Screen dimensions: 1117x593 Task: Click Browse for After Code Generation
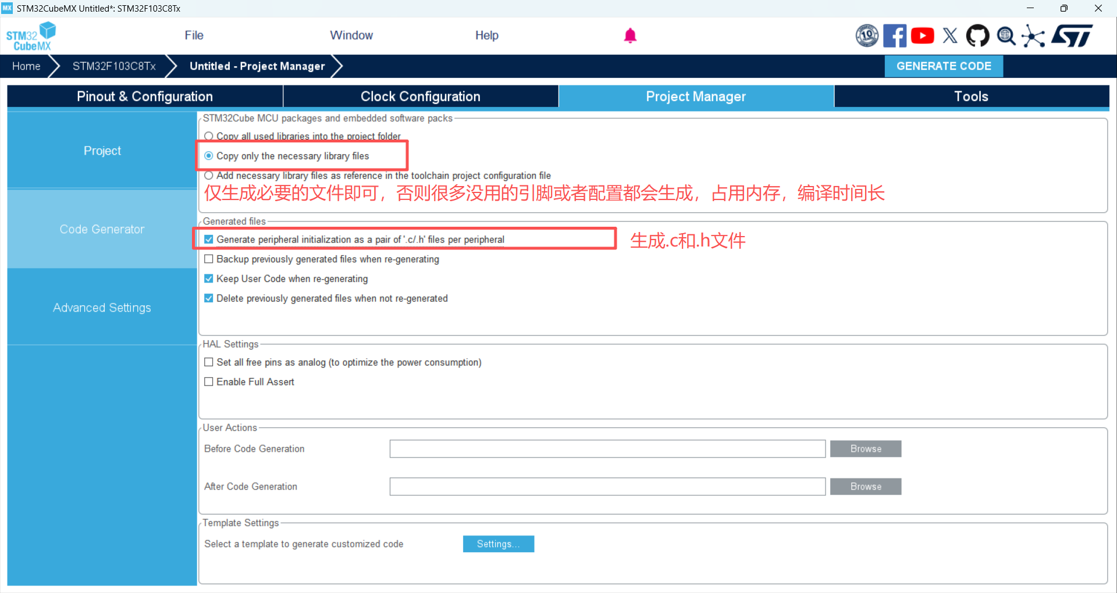click(x=866, y=487)
